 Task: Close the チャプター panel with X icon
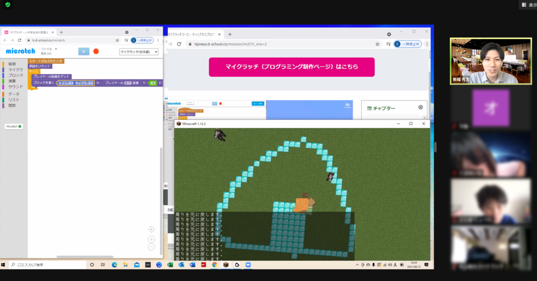[420, 107]
